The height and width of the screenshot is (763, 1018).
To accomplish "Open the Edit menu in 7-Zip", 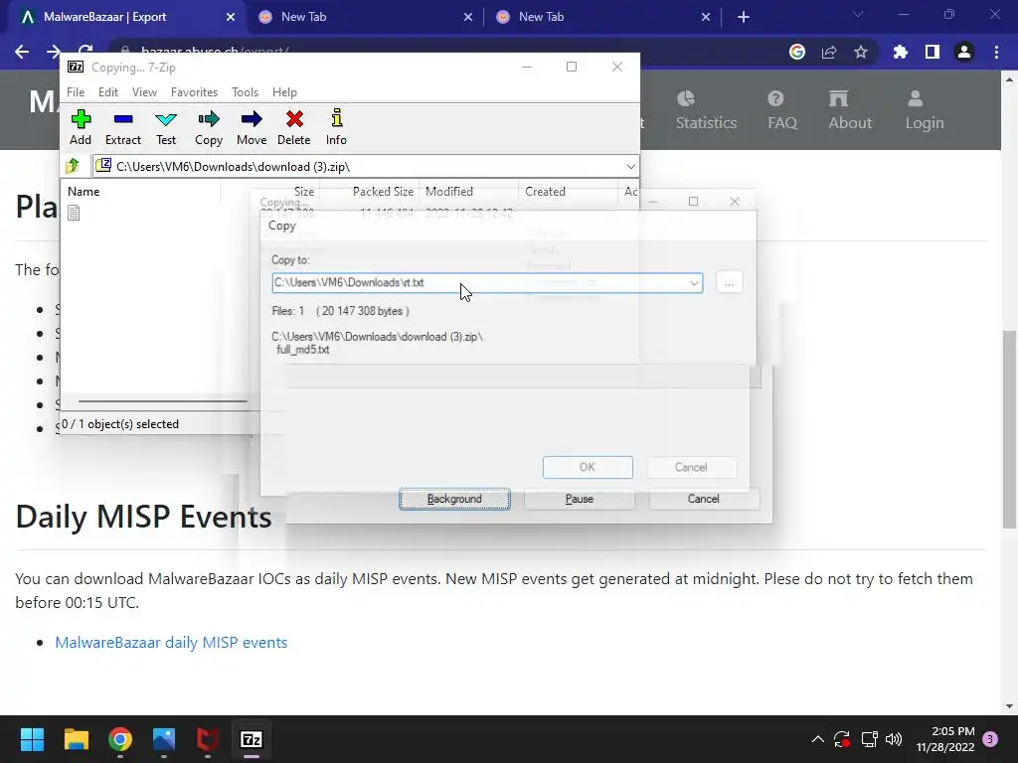I will click(x=107, y=92).
